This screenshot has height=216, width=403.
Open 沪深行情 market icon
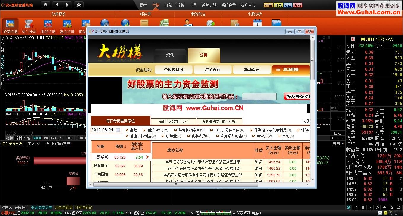point(10,26)
